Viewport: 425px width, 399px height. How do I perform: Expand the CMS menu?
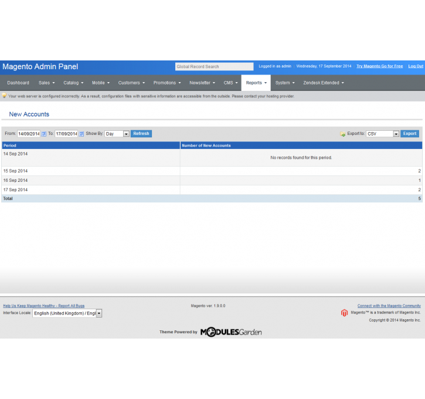tap(230, 83)
